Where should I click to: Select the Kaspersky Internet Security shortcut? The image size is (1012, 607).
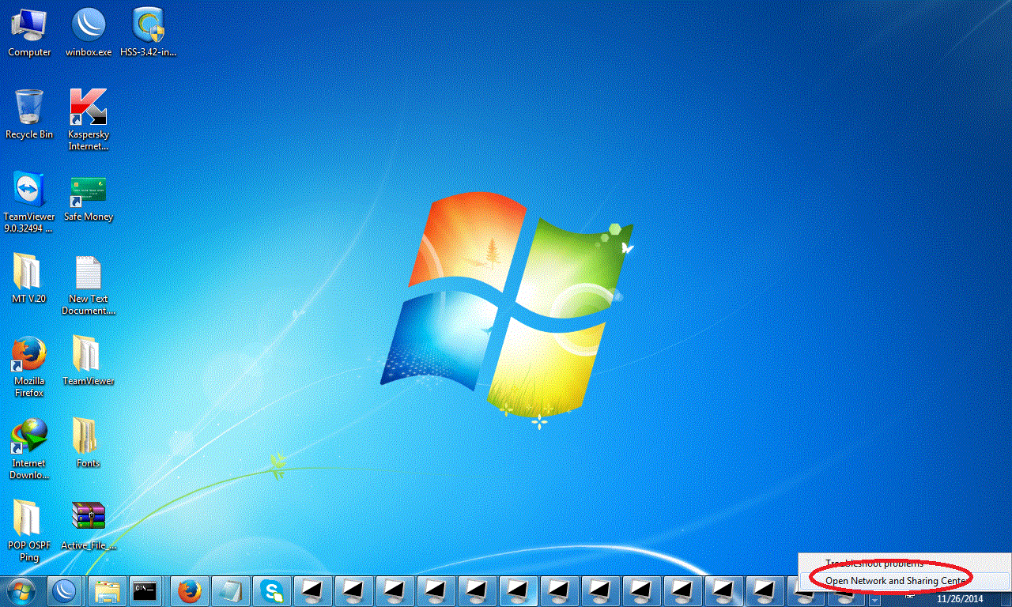click(x=89, y=119)
